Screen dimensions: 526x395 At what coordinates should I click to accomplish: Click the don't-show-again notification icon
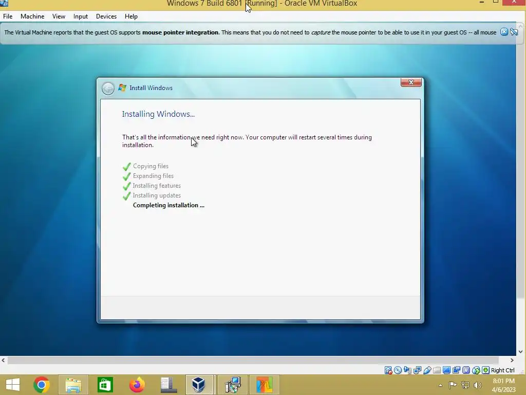pos(514,32)
